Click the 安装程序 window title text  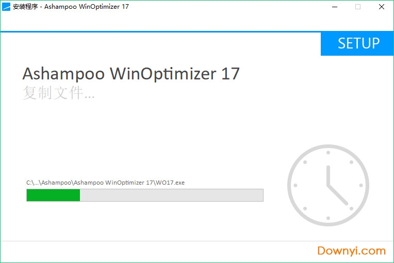[x=25, y=7]
